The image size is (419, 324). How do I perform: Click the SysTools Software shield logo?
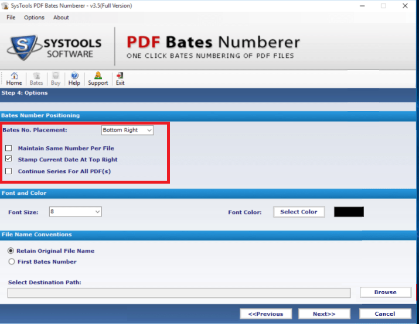click(24, 47)
